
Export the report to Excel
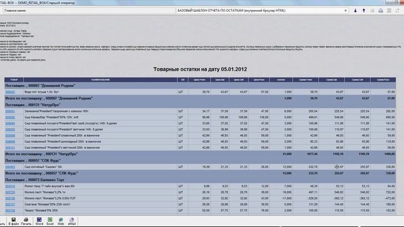coord(50,221)
